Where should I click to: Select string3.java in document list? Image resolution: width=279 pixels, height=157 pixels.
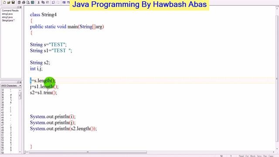click(7, 17)
